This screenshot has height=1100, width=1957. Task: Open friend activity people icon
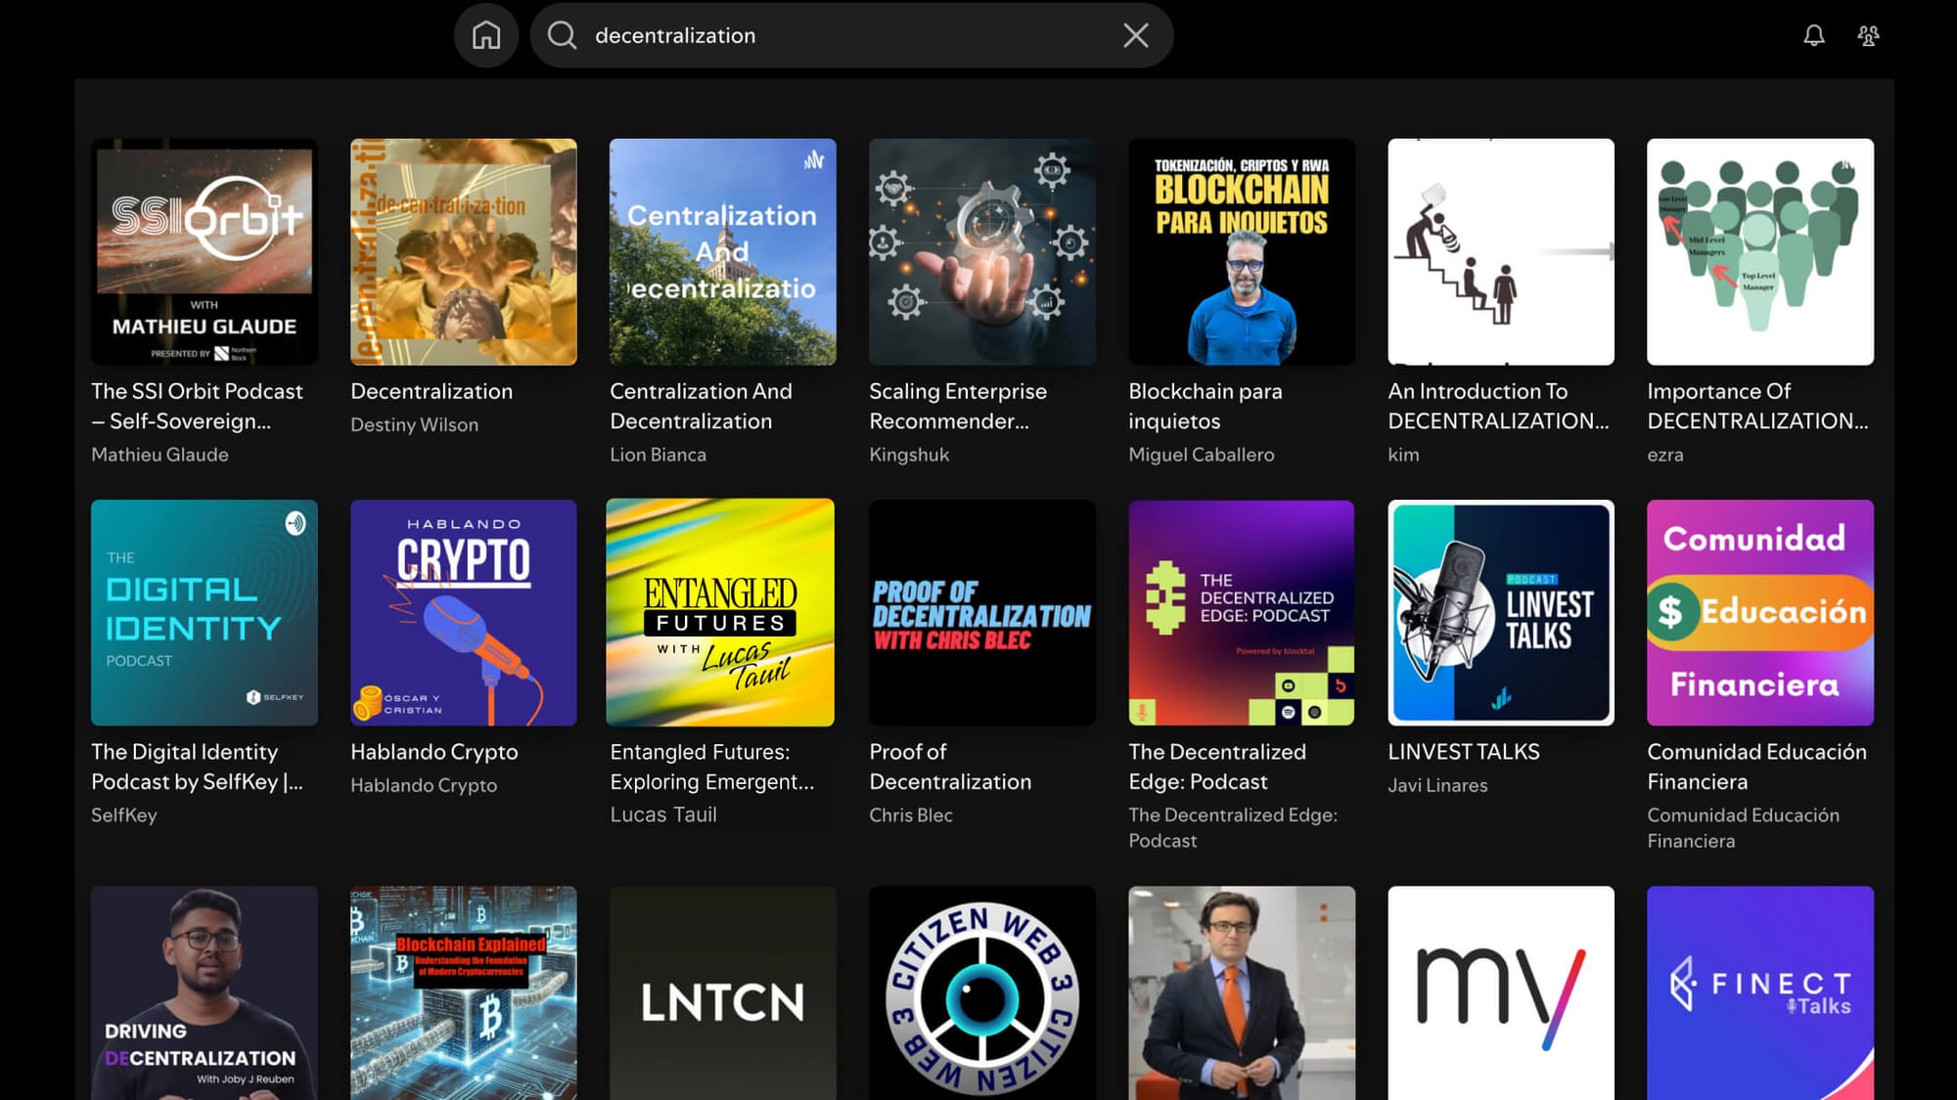1868,35
